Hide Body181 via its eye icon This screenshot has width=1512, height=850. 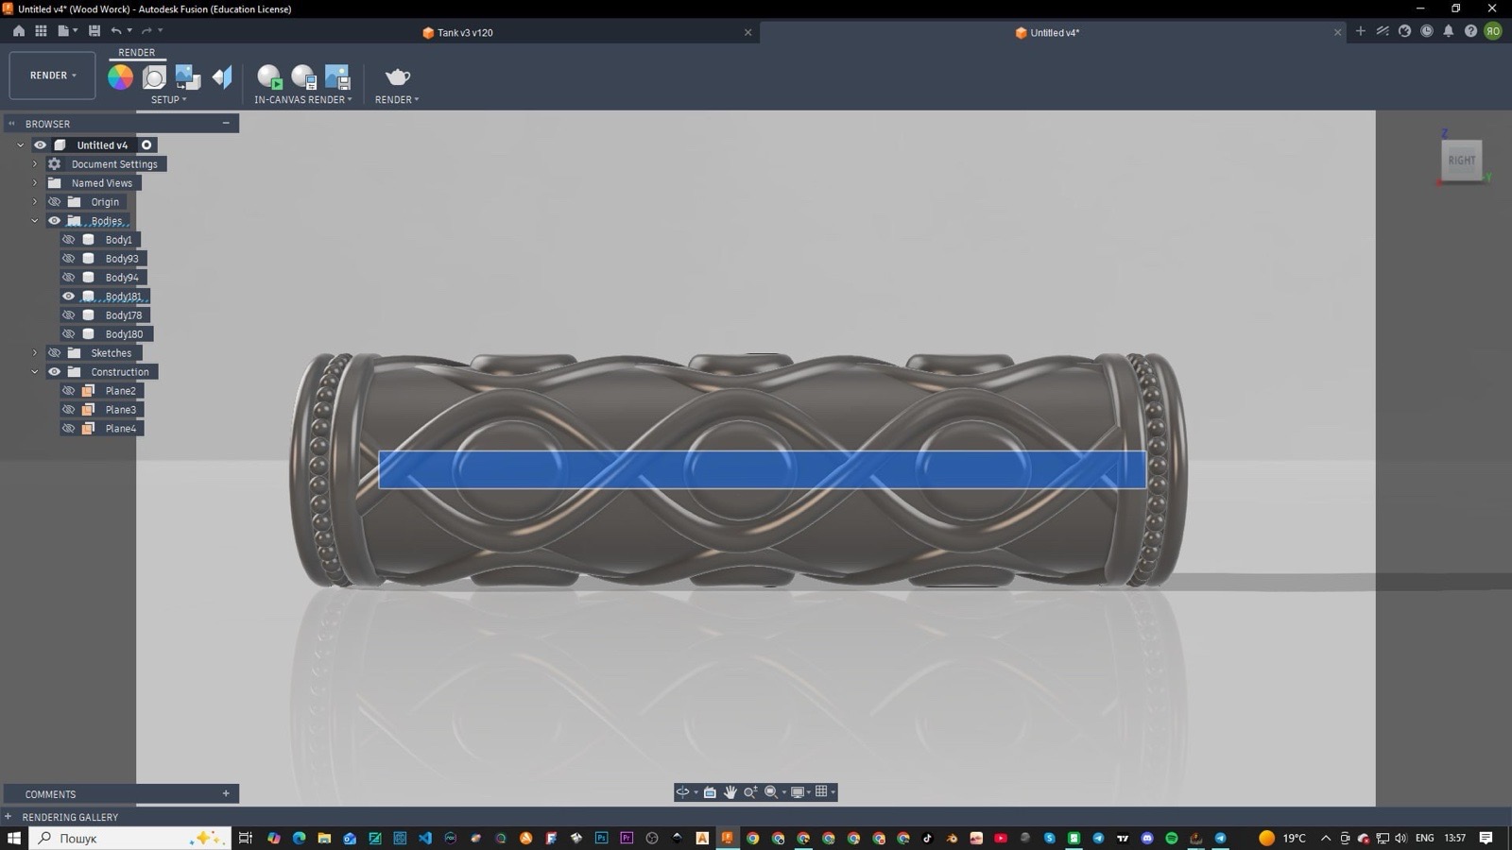click(68, 297)
